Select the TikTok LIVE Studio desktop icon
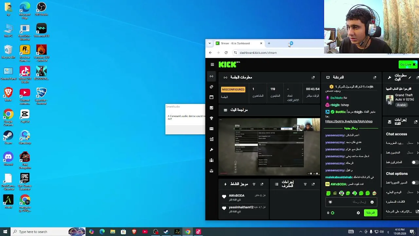Image resolution: width=419 pixels, height=236 pixels. tap(25, 74)
